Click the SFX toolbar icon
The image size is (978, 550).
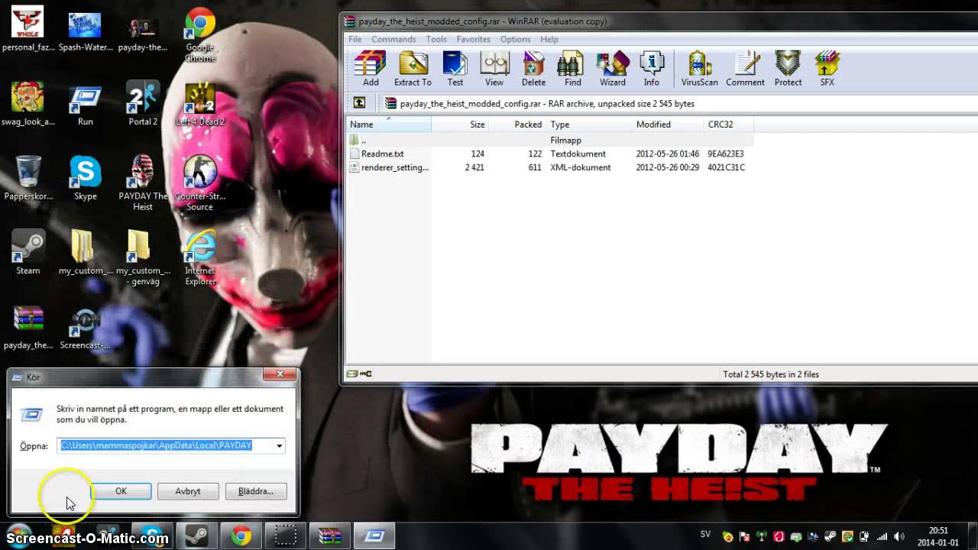(x=827, y=69)
